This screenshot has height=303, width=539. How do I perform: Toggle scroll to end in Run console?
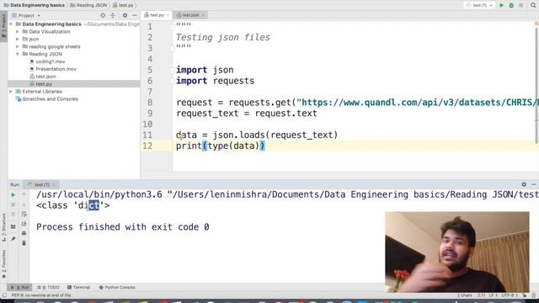pyautogui.click(x=24, y=224)
